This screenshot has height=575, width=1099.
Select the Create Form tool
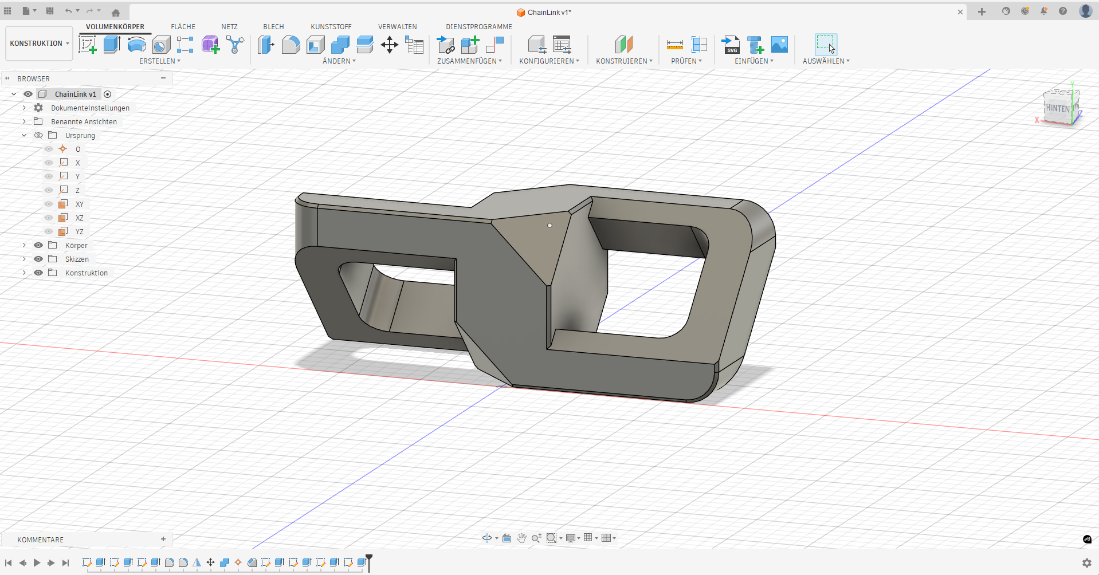210,45
